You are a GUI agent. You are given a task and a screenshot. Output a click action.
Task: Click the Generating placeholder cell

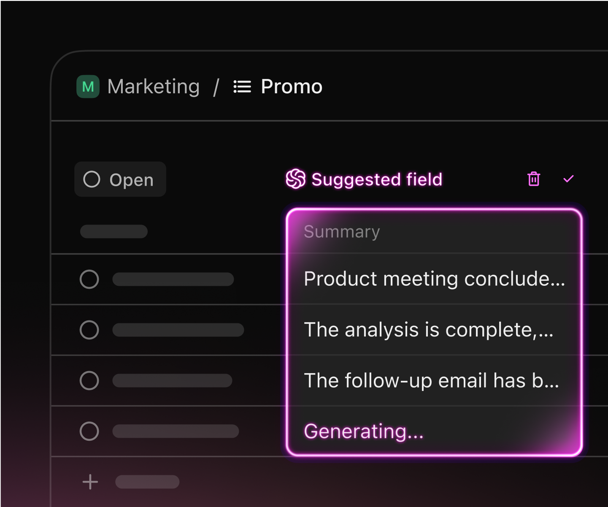coord(434,431)
